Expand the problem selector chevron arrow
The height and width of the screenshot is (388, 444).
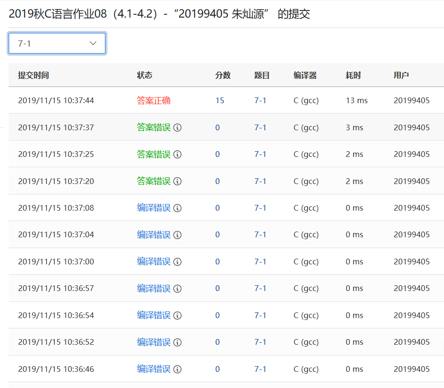pos(93,43)
